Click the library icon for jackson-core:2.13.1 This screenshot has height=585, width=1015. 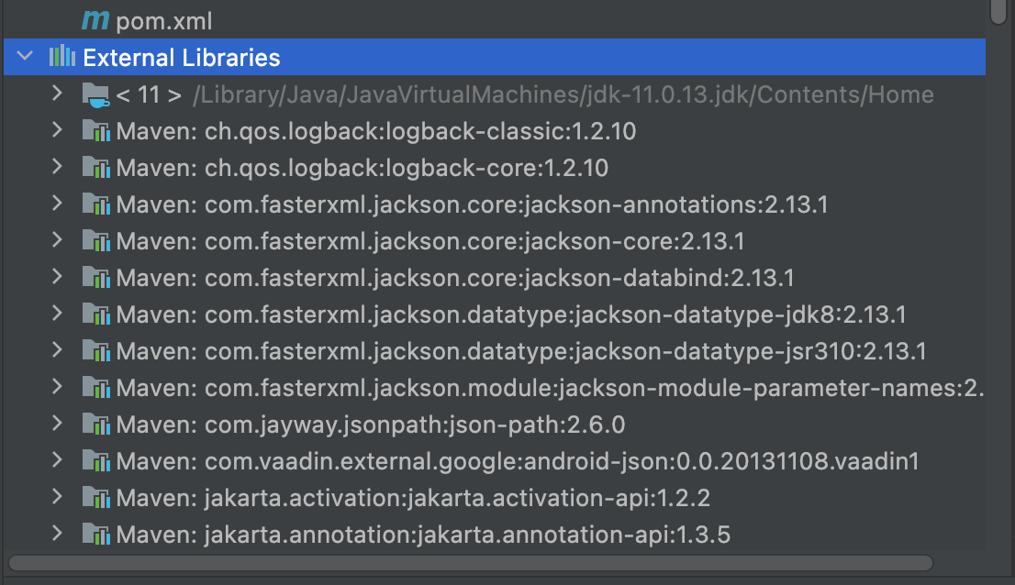pos(95,241)
